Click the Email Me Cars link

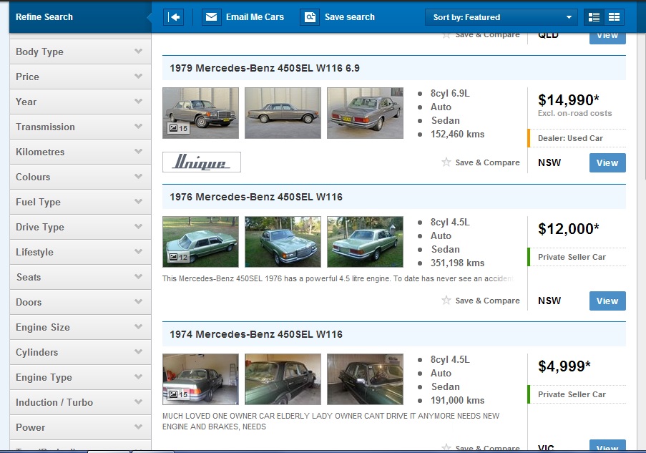pos(255,17)
